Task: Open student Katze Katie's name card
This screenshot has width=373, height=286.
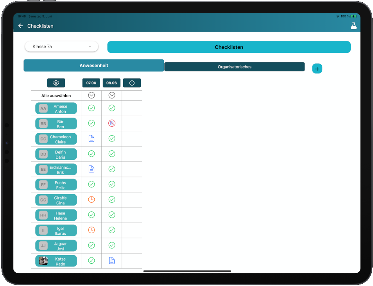Action: (x=56, y=261)
